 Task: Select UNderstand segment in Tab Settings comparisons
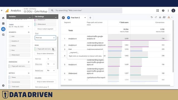tap(45, 24)
